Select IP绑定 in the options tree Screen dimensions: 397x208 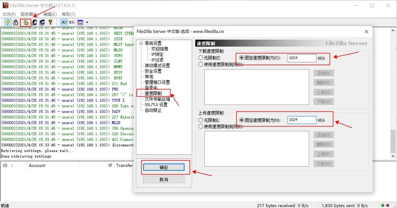coord(157,54)
